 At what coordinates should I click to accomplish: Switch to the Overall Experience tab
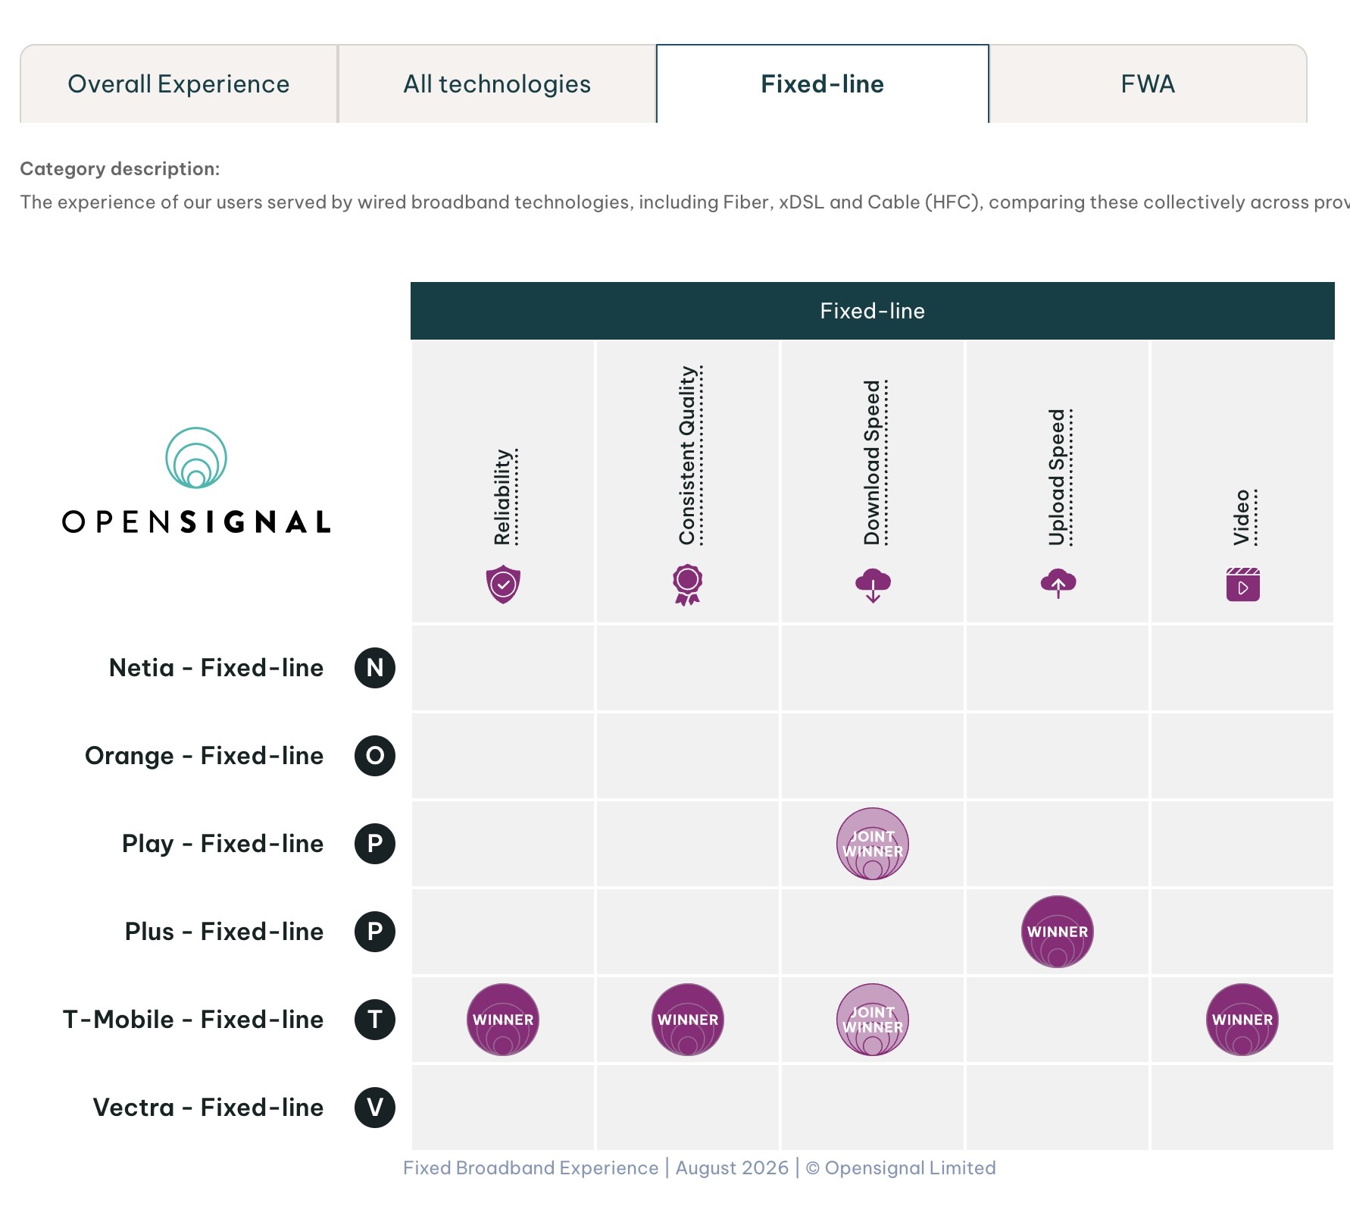(179, 84)
